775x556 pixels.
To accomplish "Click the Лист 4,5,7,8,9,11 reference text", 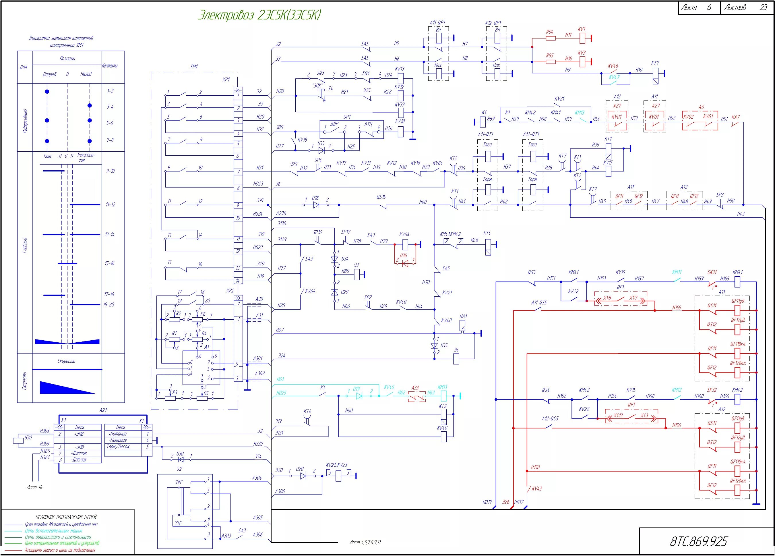I will click(x=365, y=542).
